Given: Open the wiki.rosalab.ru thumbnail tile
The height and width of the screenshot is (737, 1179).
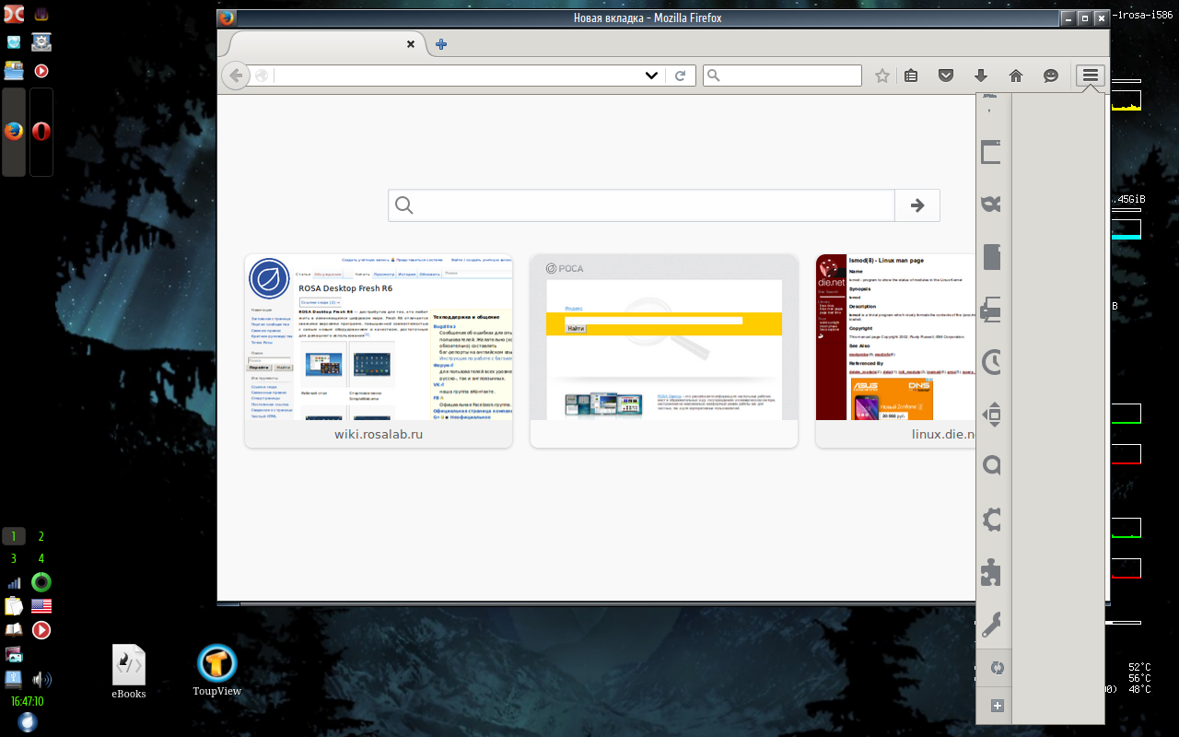Looking at the screenshot, I should pyautogui.click(x=378, y=350).
